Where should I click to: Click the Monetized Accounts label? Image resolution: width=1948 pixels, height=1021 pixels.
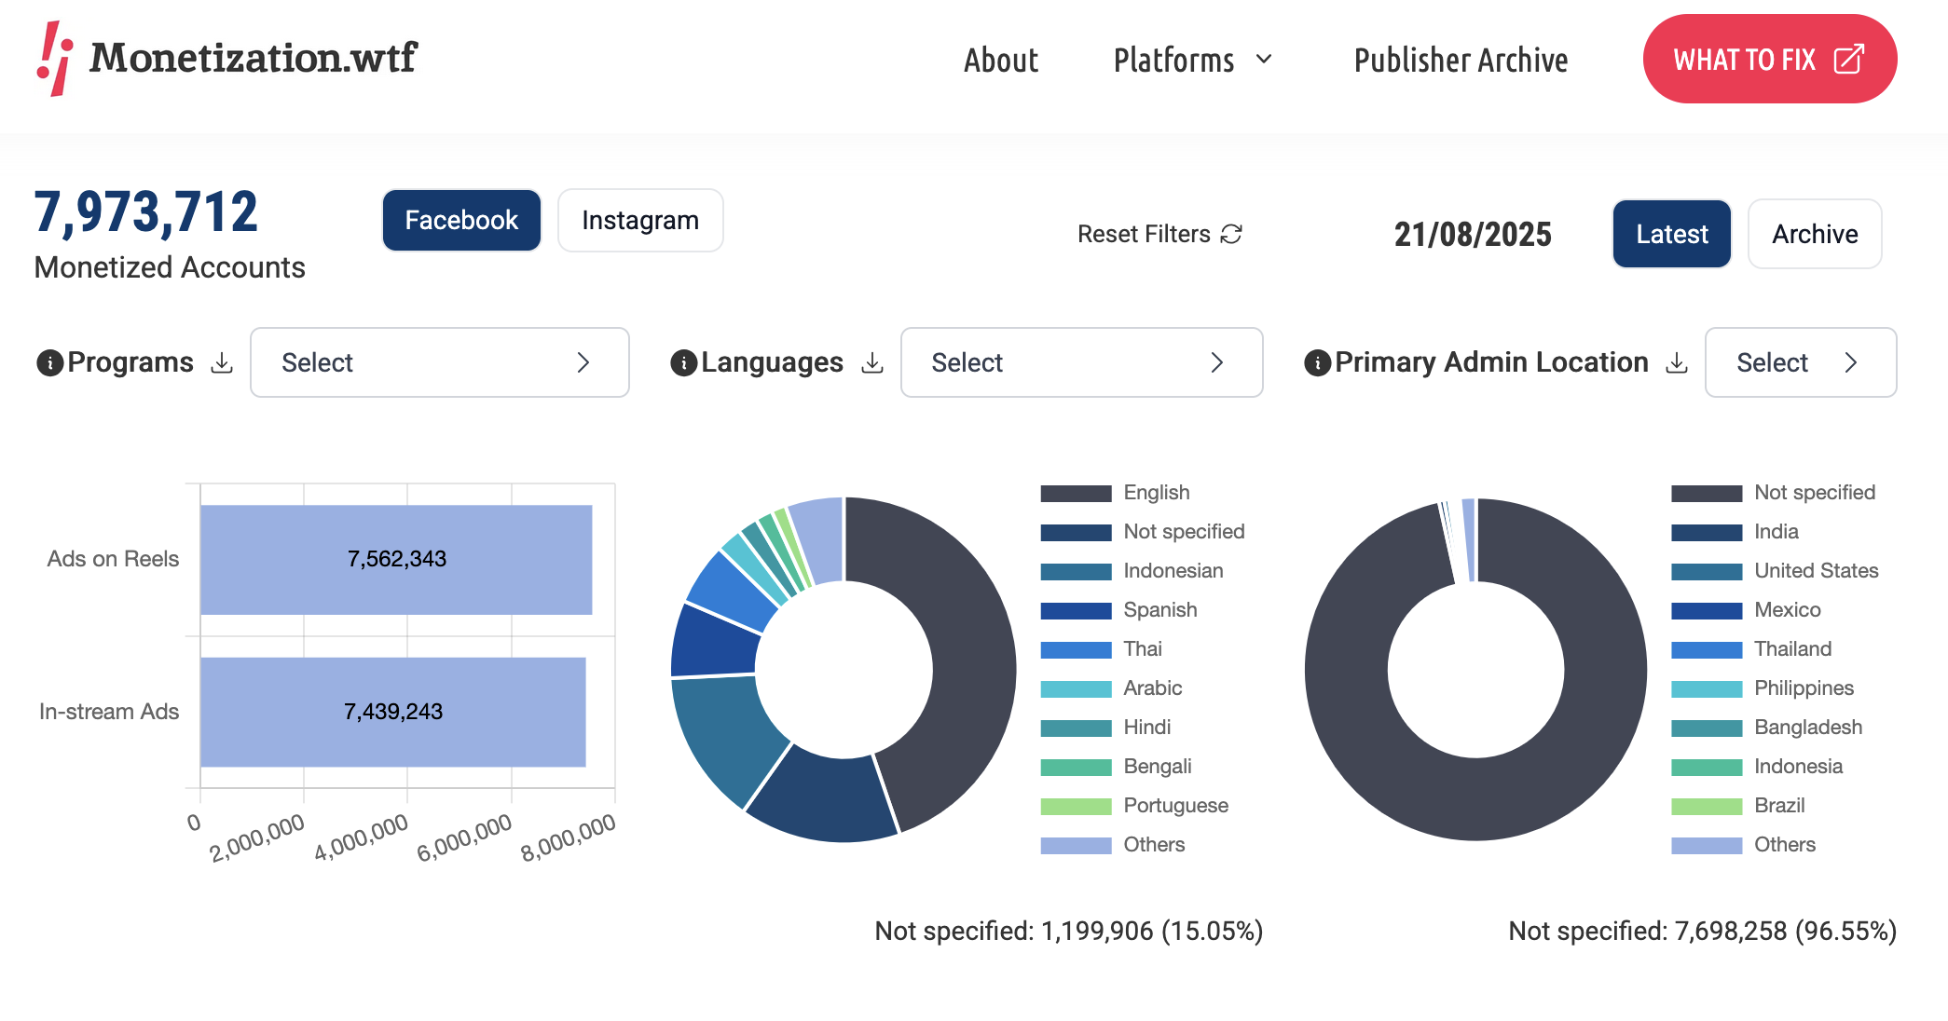pos(170,267)
